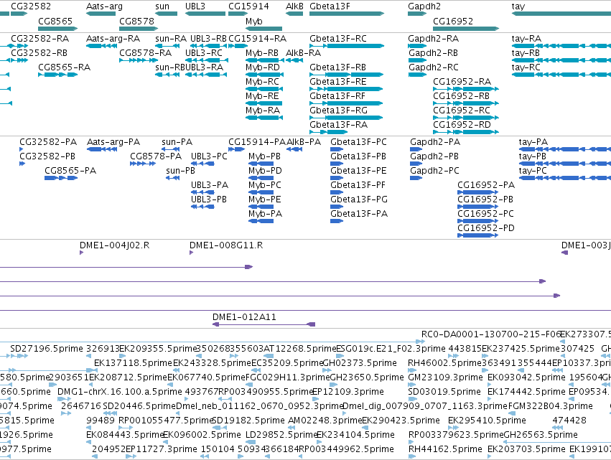Click the Gapdh2 gene label
The height and width of the screenshot is (460, 611).
point(424,6)
